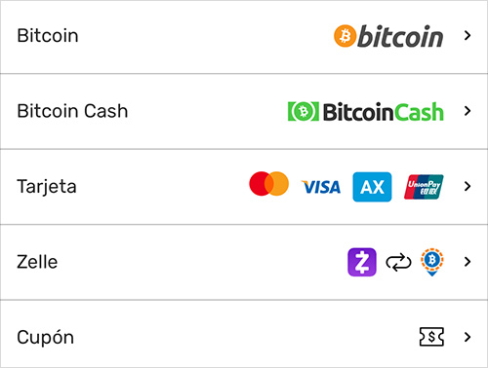The width and height of the screenshot is (488, 368).
Task: Open the Cupón row chevron arrow
Action: pos(468,337)
